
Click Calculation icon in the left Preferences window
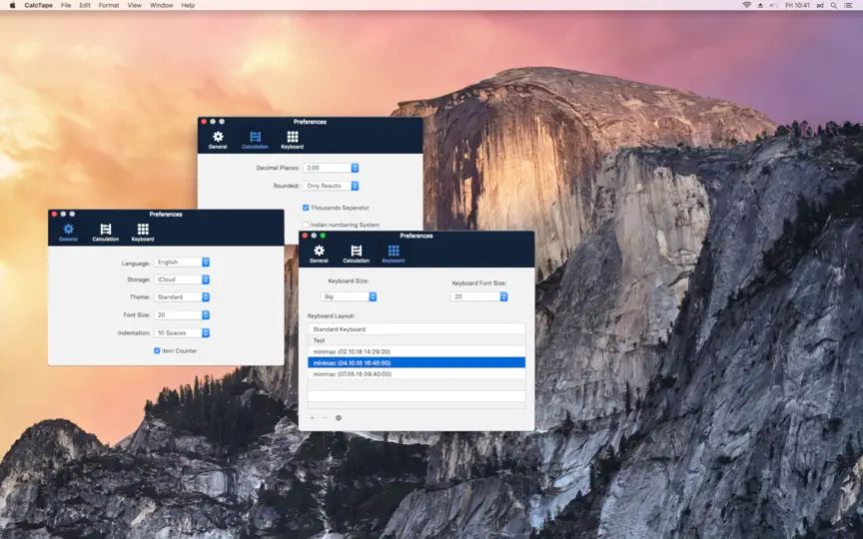click(x=105, y=233)
